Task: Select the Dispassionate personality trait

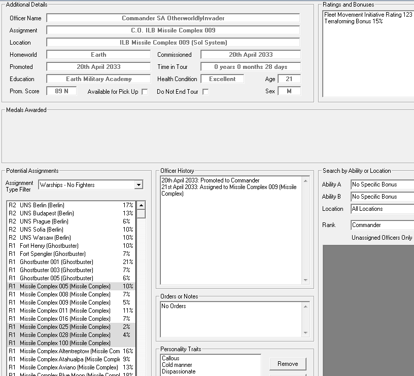Action: click(x=179, y=371)
